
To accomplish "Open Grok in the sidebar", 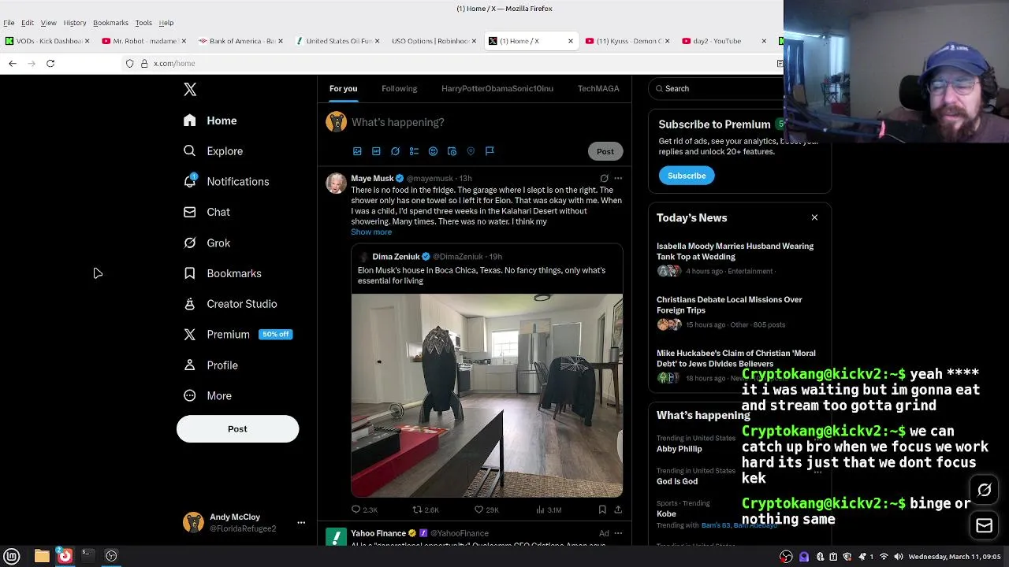I will (x=207, y=243).
